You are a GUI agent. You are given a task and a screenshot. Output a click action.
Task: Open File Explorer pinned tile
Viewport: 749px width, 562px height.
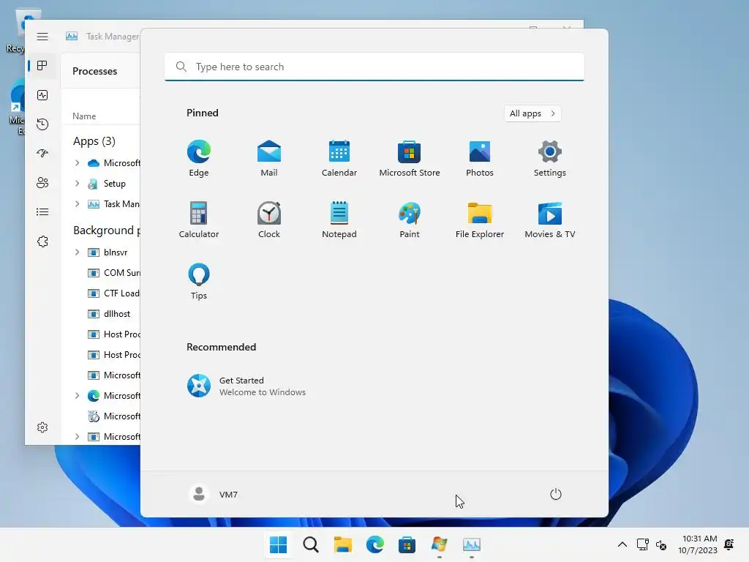(480, 220)
